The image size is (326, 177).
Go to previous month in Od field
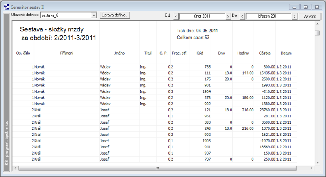coord(176,16)
